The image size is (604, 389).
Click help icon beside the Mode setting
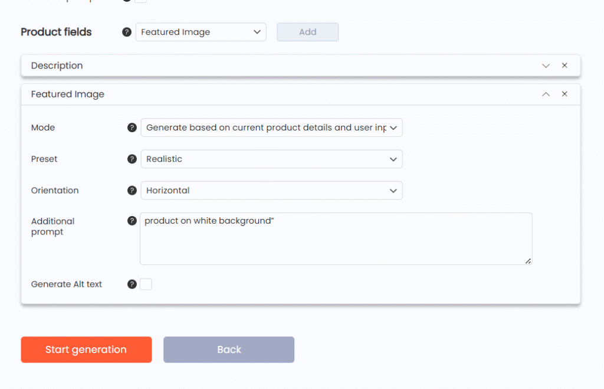[132, 128]
